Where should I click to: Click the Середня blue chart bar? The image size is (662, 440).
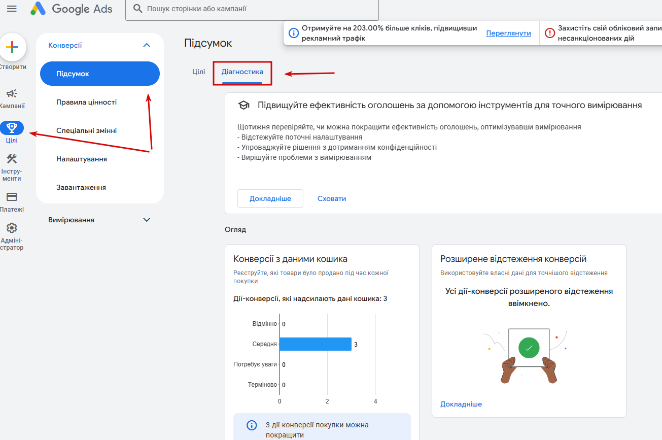click(316, 344)
